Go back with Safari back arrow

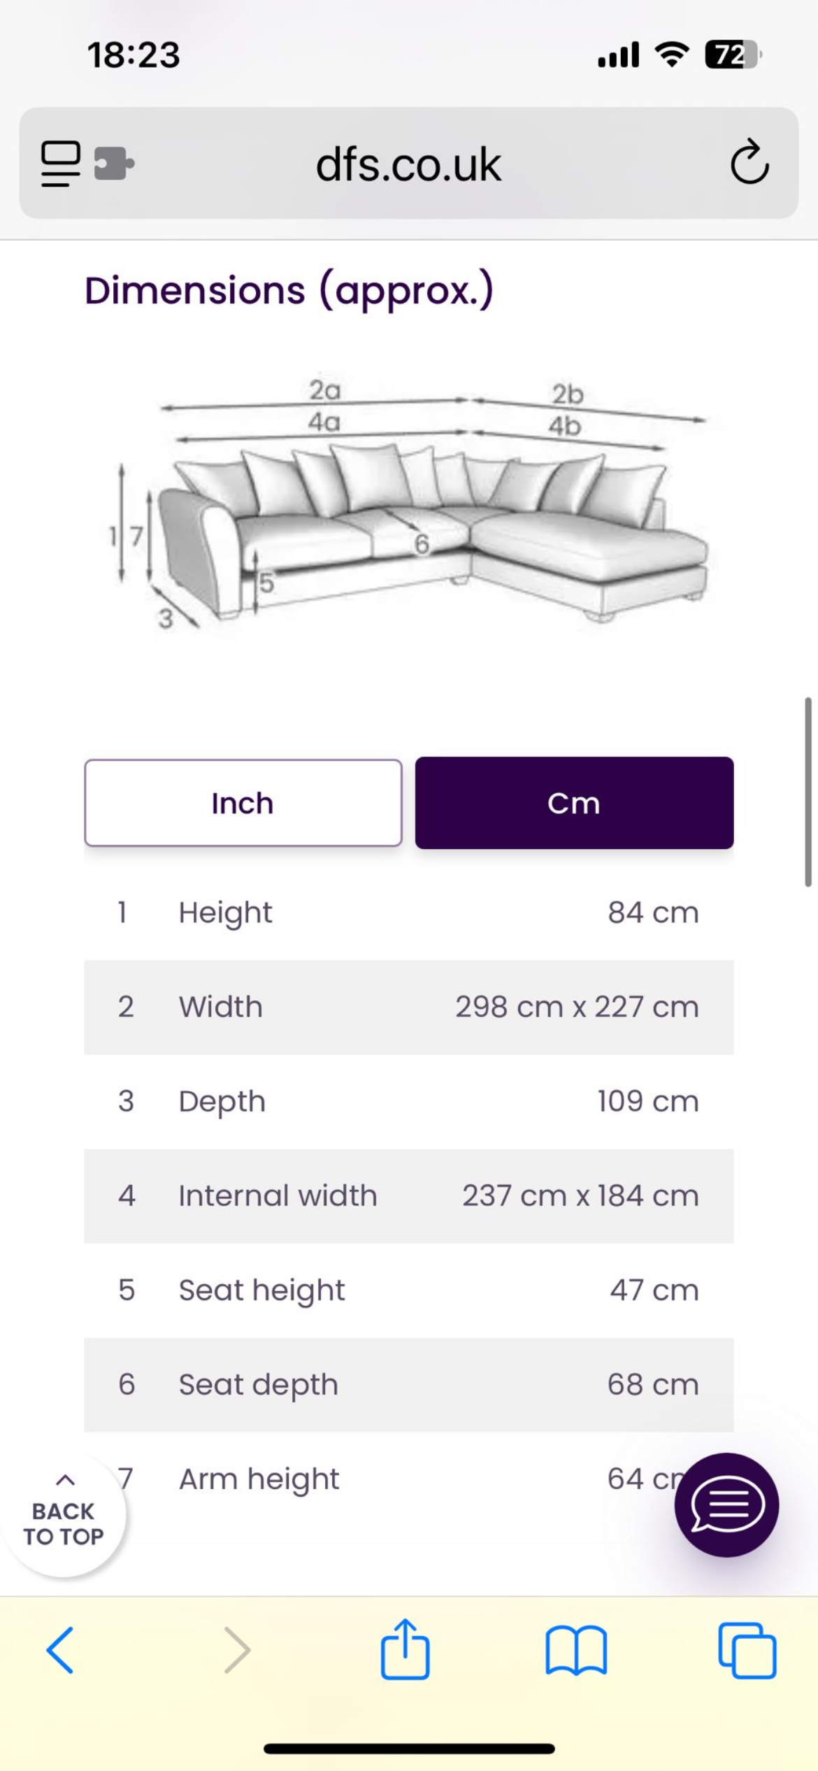click(x=60, y=1649)
